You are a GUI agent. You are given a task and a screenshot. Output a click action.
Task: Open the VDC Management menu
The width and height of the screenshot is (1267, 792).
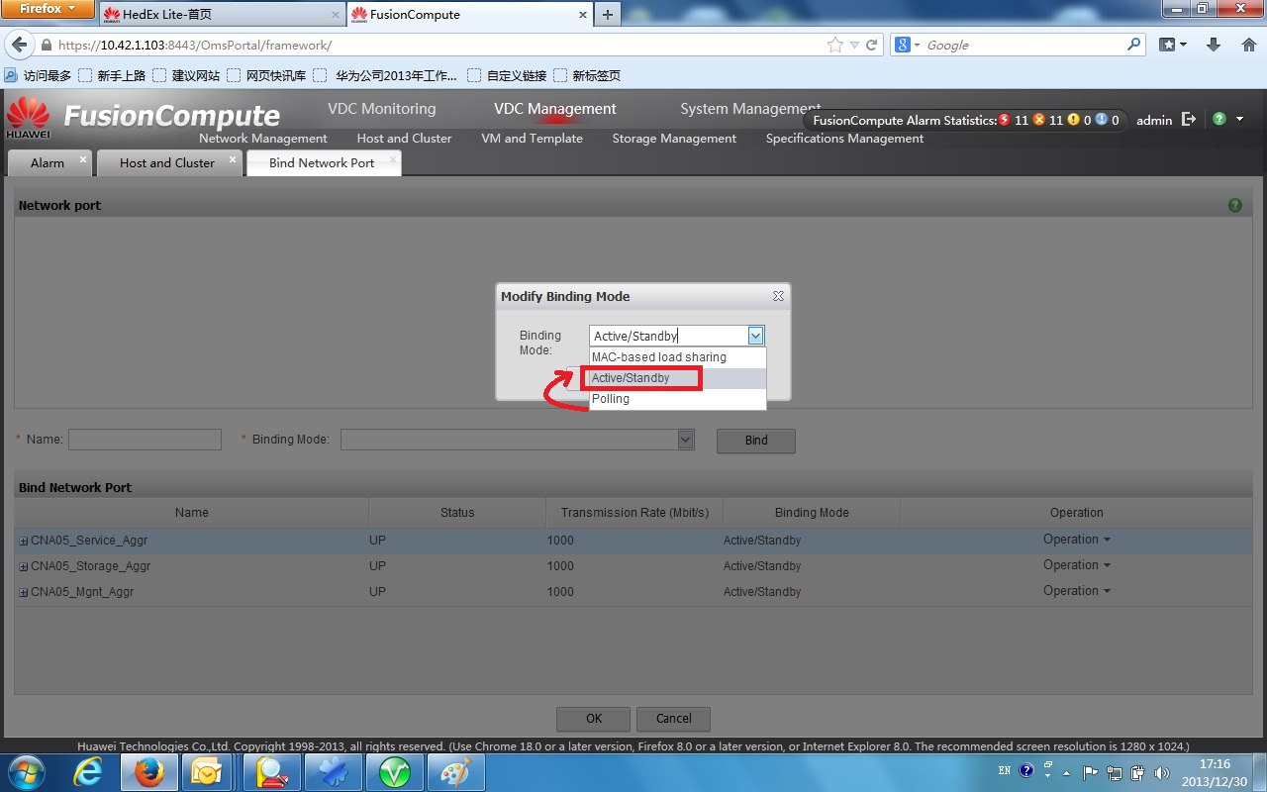point(554,109)
